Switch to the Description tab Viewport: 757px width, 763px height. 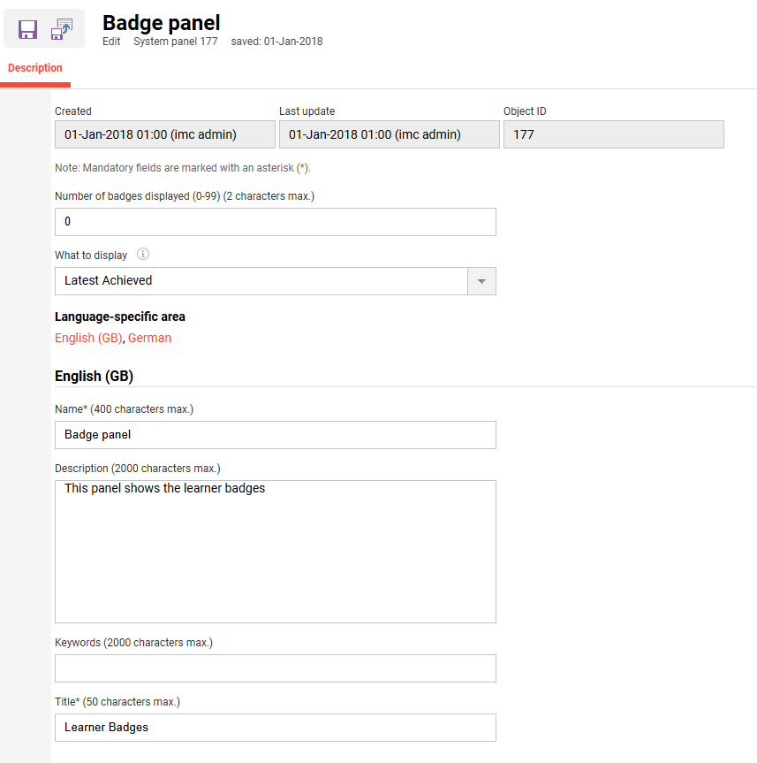pos(35,68)
